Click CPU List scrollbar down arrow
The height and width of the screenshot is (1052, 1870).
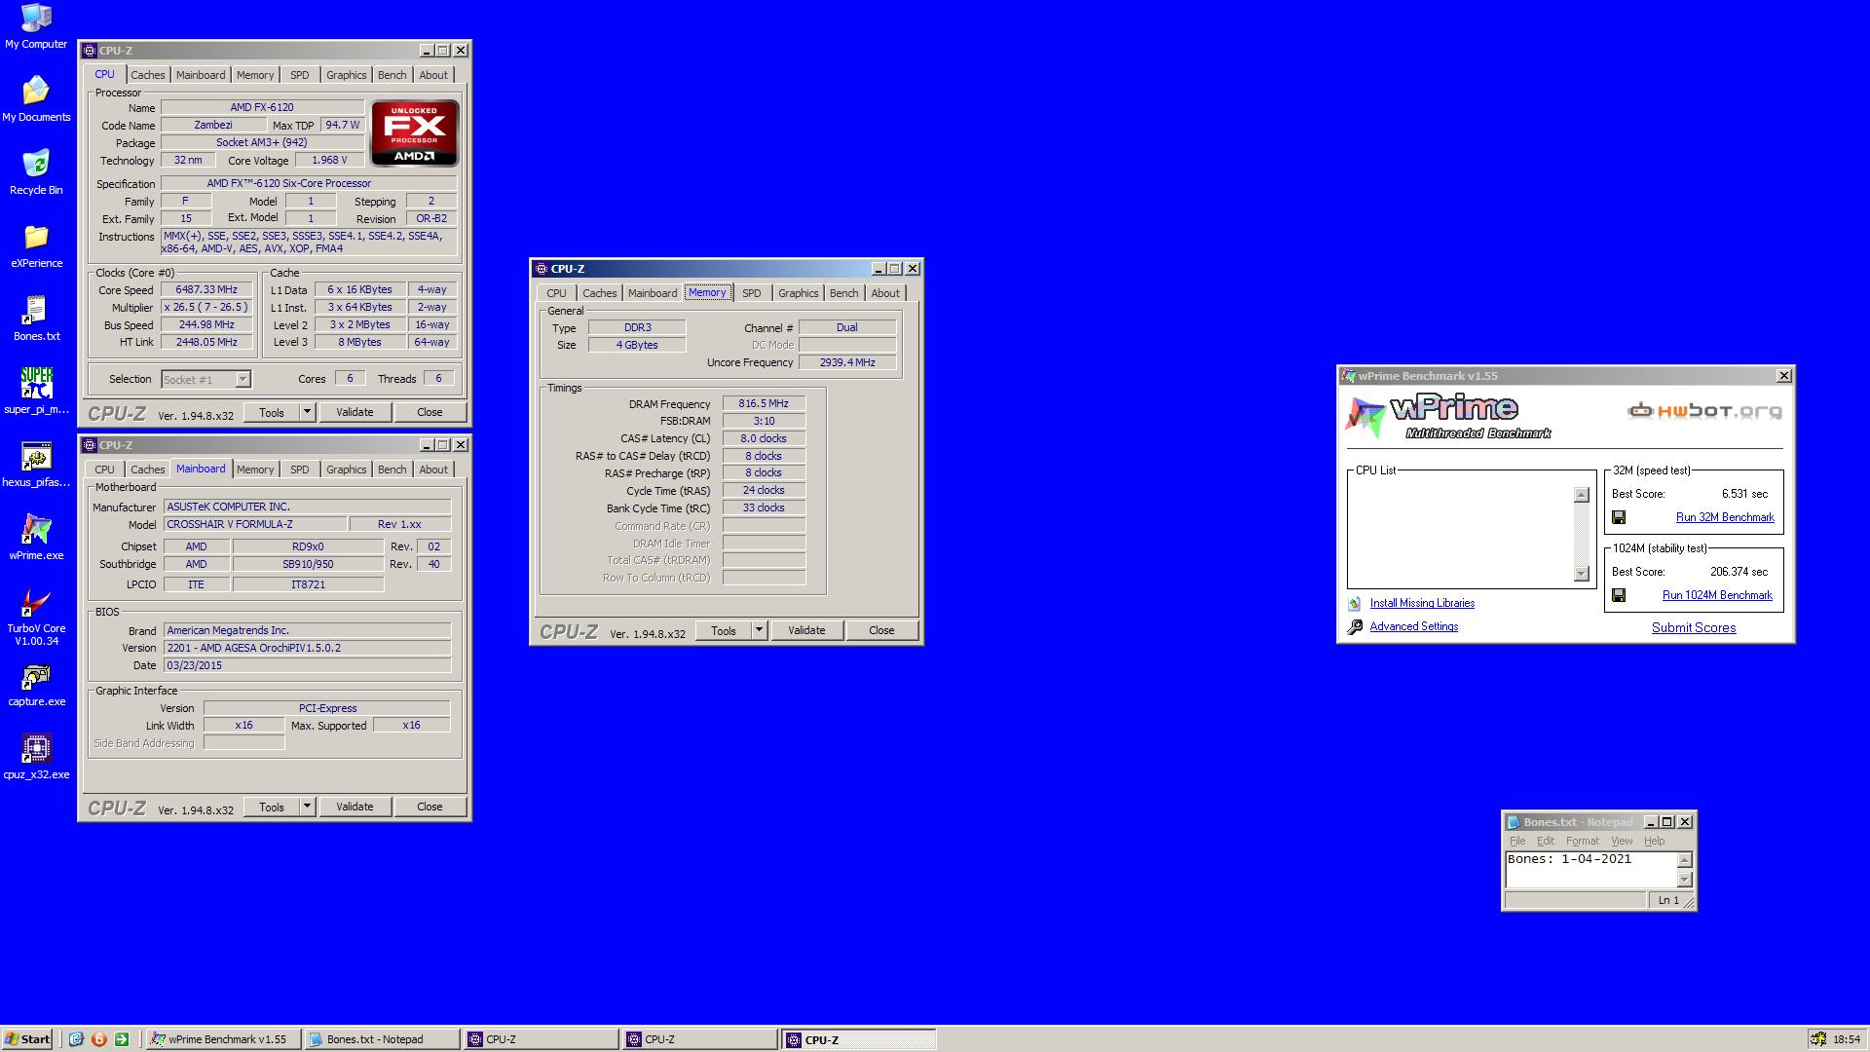[1581, 573]
